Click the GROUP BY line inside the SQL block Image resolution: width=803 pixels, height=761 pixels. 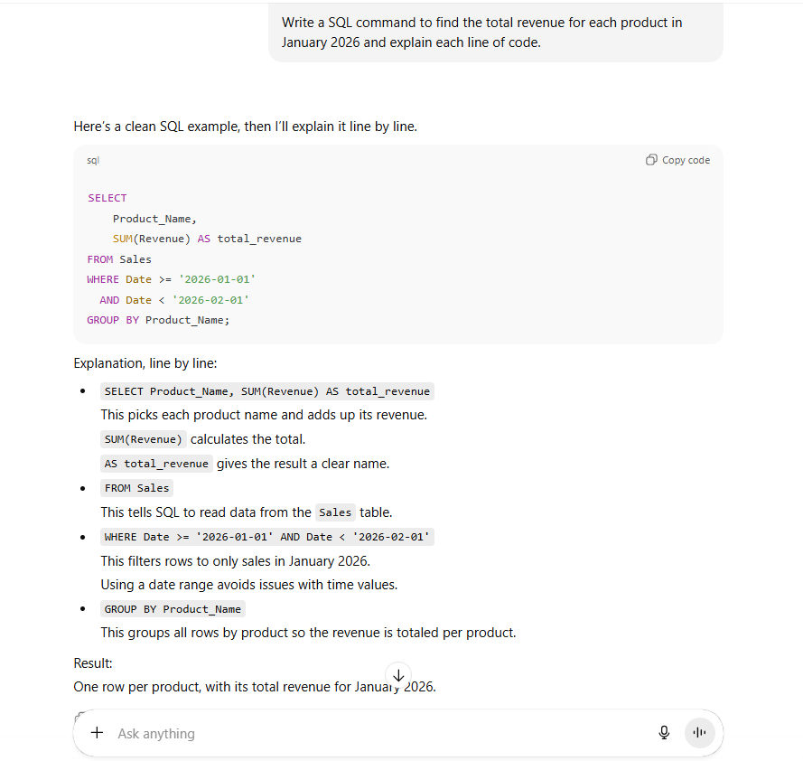[158, 319]
